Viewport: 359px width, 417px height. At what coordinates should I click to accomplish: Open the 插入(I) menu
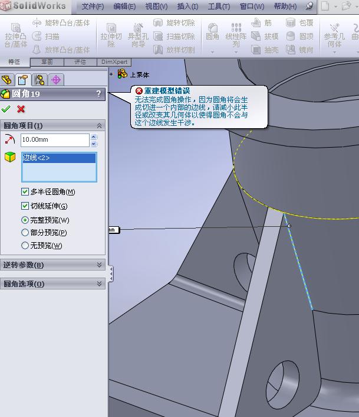click(187, 6)
